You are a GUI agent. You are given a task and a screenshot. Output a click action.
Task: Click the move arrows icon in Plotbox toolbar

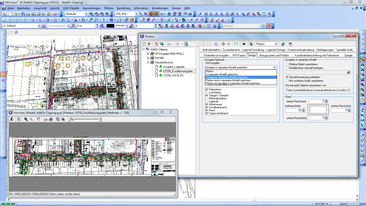[223, 44]
